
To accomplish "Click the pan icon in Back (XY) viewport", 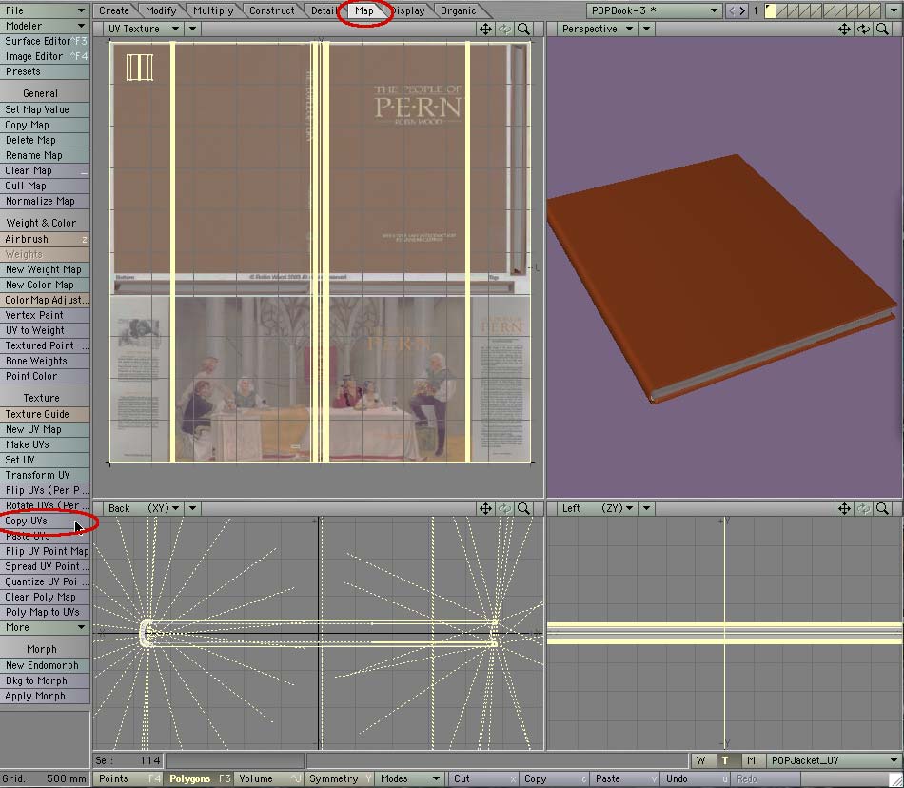I will 485,508.
